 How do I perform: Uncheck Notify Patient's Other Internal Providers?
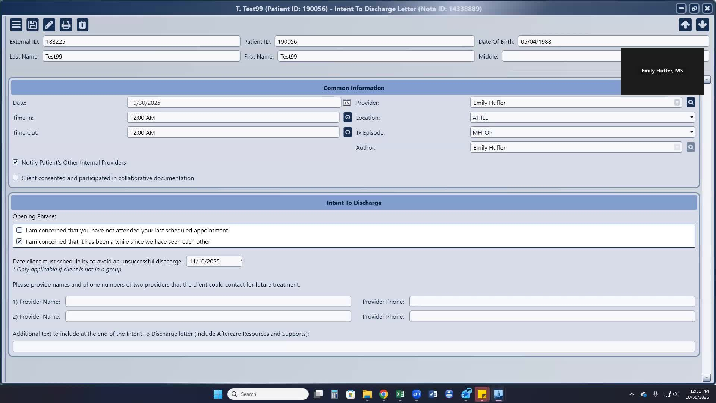[x=16, y=162]
